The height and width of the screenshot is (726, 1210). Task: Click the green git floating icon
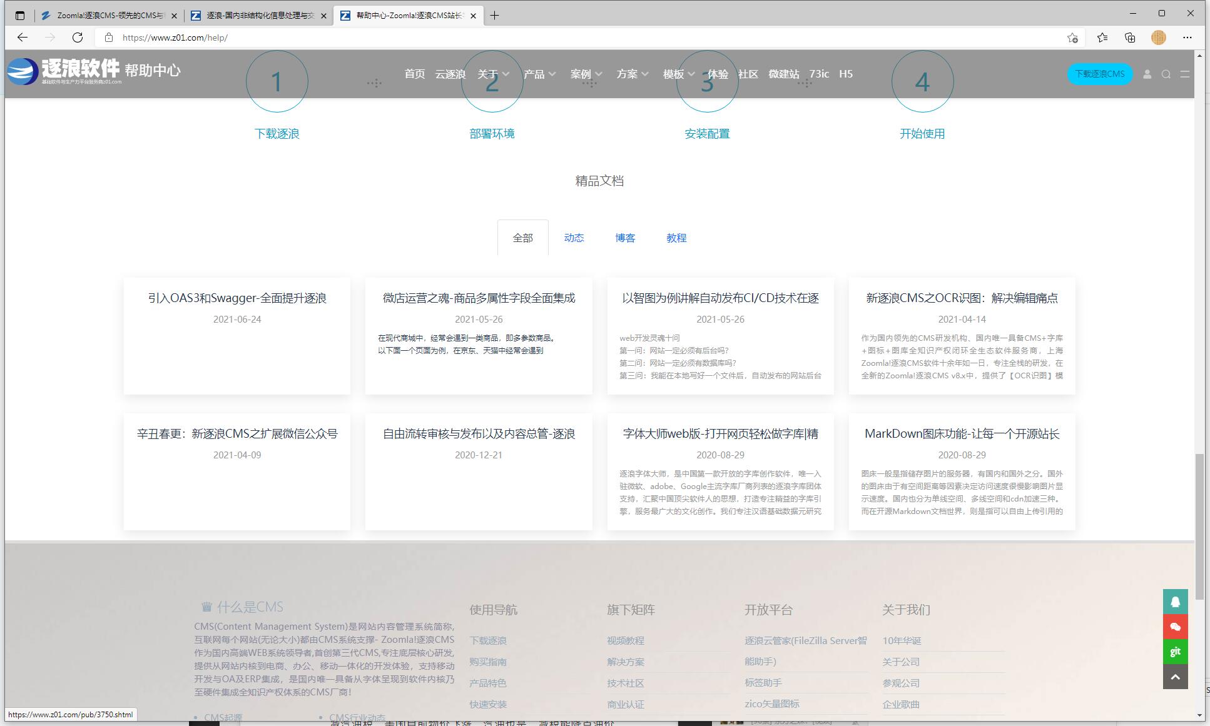pos(1175,652)
